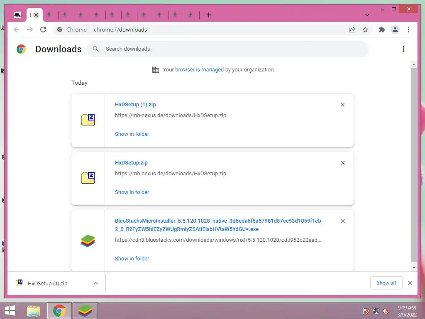This screenshot has width=425, height=319.
Task: Click into the Search downloads field
Action: tap(228, 49)
